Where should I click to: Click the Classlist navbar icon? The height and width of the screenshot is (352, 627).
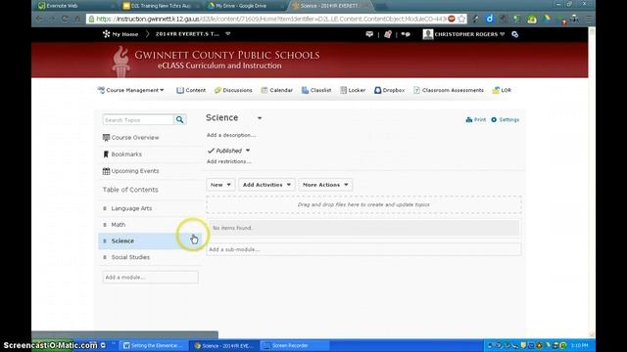pos(305,90)
